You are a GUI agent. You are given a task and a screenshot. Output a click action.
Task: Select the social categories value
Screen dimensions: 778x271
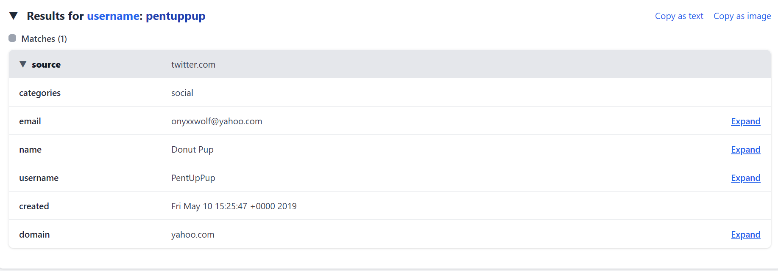point(182,93)
